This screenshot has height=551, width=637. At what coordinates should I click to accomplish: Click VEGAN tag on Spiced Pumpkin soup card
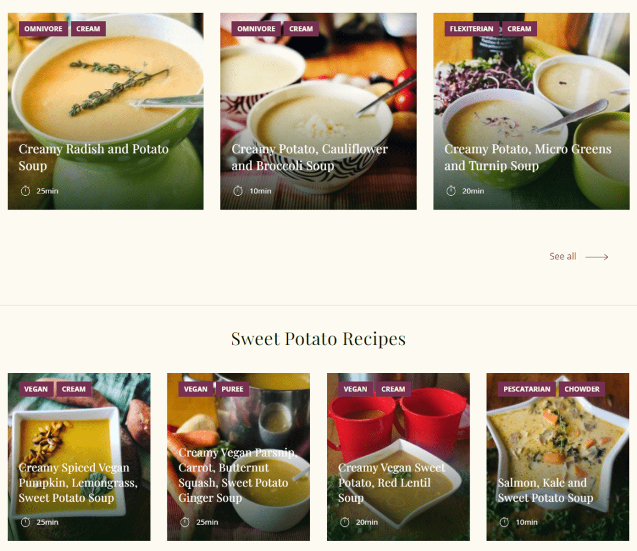click(35, 389)
